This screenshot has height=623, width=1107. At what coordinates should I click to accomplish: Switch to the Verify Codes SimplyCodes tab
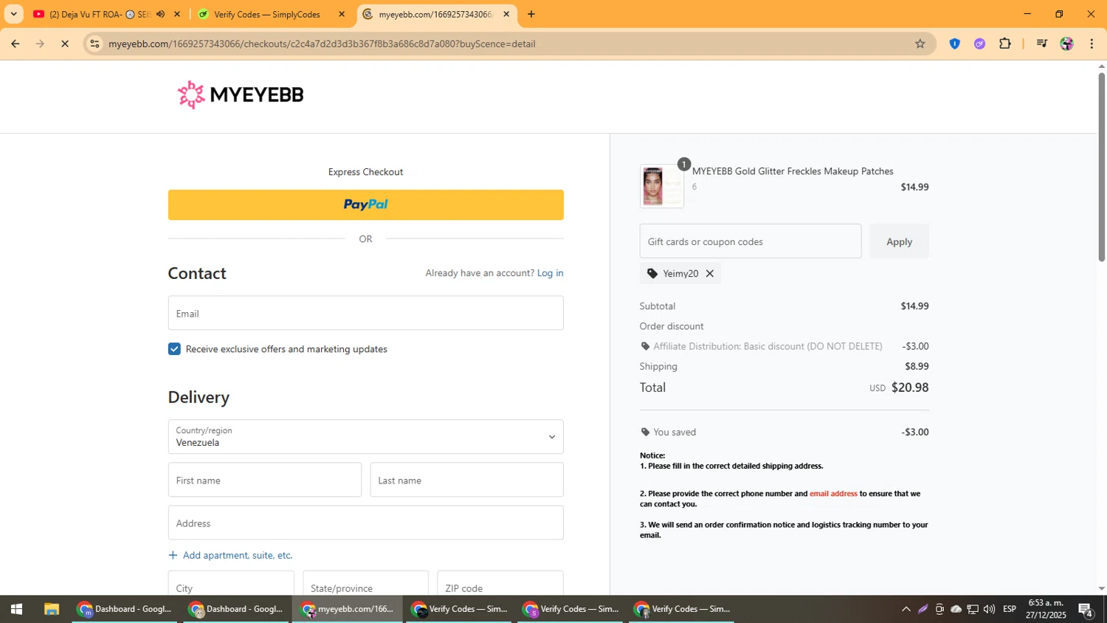(266, 14)
